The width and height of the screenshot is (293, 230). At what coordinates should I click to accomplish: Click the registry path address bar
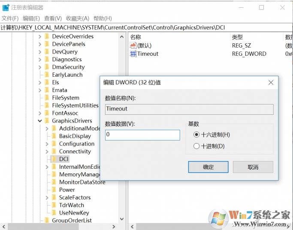146,27
